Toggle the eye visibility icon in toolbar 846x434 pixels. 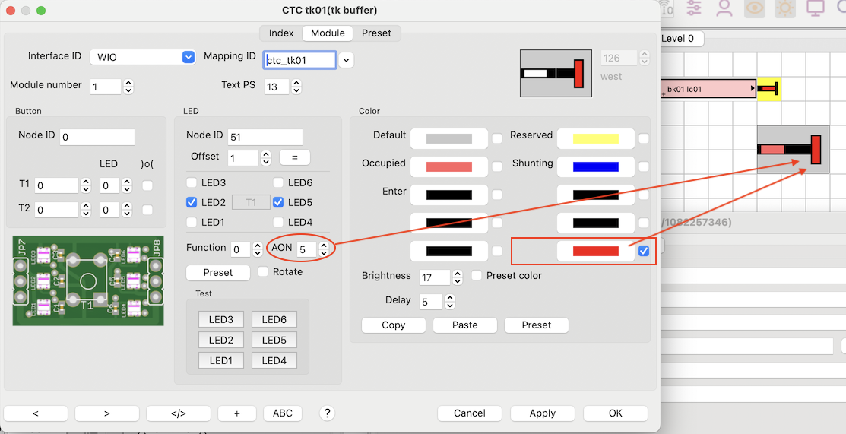[x=754, y=8]
